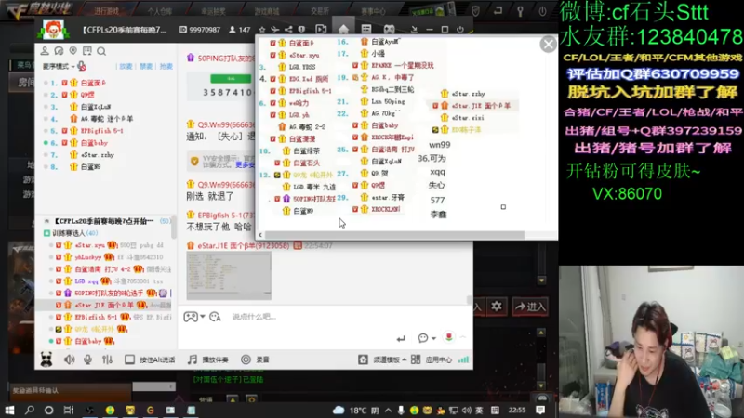Image resolution: width=744 pixels, height=418 pixels.
Task: Favorite the channel with the star icon
Action: tap(262, 30)
